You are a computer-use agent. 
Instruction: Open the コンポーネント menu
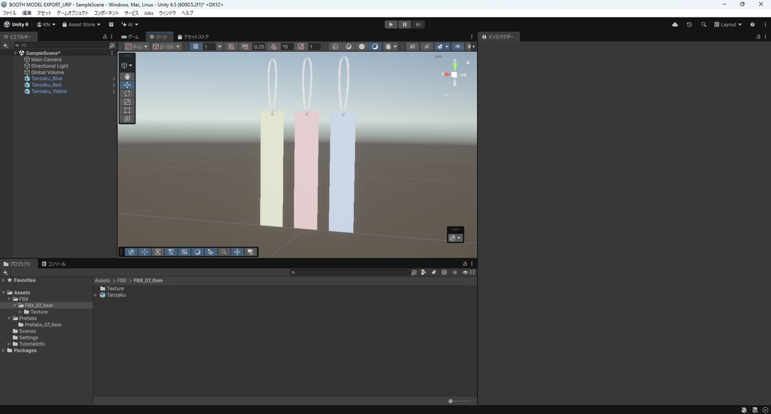[106, 14]
